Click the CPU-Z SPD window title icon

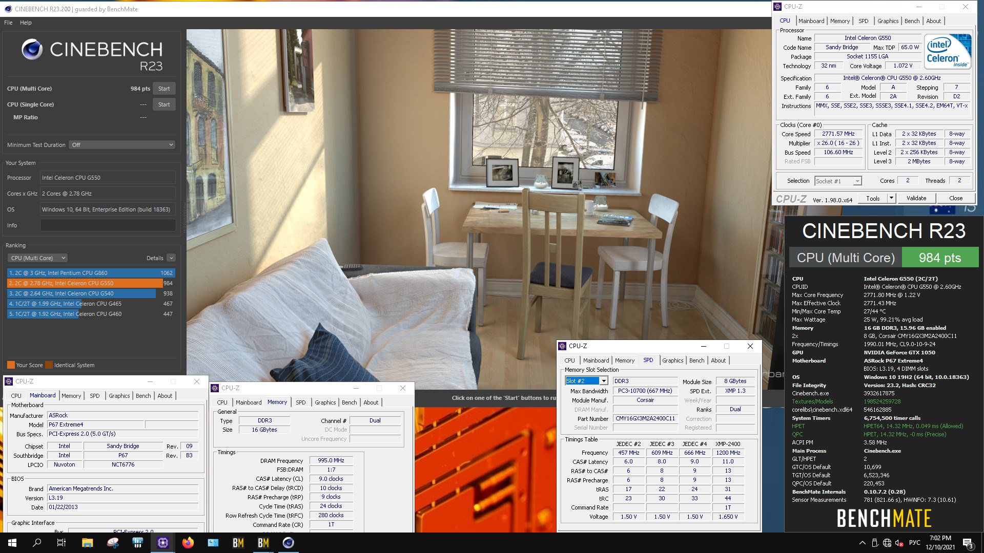point(562,346)
